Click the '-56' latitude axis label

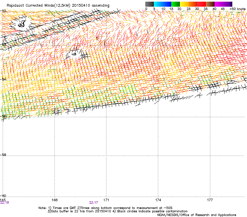pyautogui.click(x=3, y=116)
